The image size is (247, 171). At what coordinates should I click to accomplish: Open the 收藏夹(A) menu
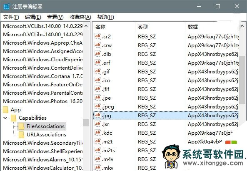tap(80, 17)
